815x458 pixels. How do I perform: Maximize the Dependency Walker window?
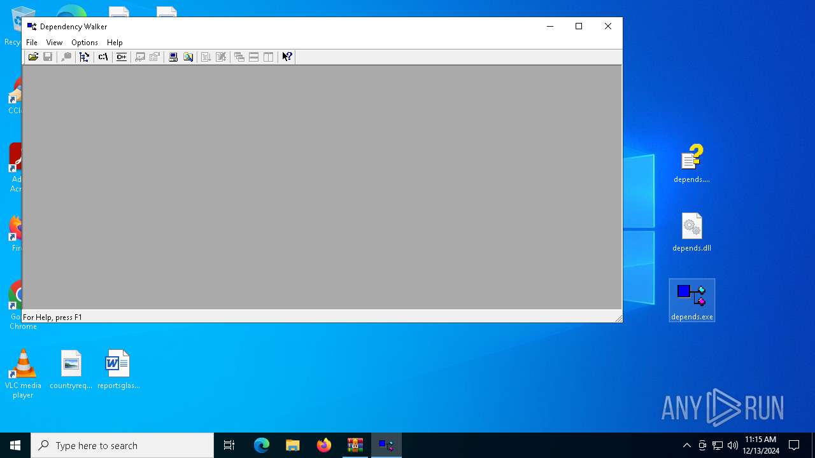(x=579, y=27)
